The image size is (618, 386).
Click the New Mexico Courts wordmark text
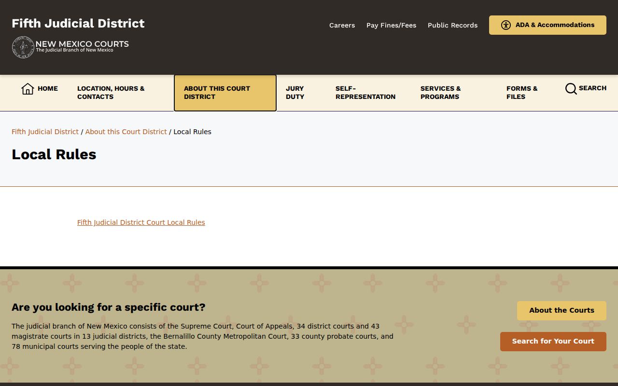(82, 46)
